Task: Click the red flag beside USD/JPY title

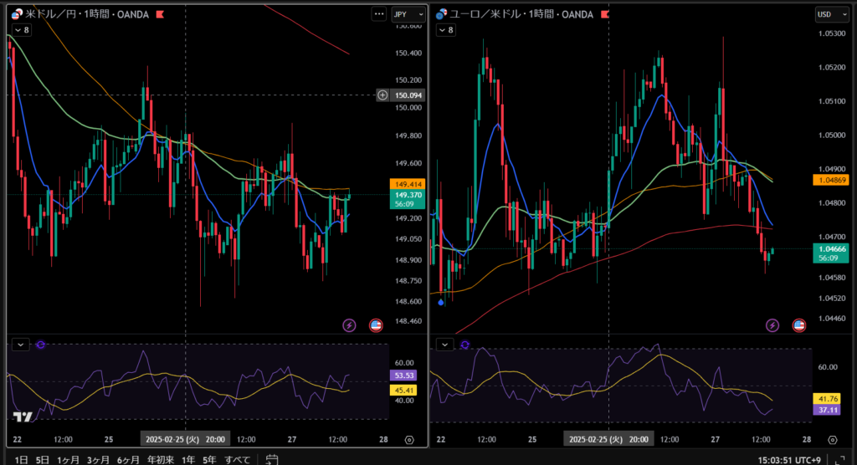Action: pyautogui.click(x=159, y=14)
